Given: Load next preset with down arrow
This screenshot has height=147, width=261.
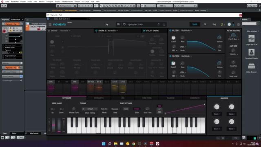Looking at the screenshot, I should pyautogui.click(x=164, y=24).
